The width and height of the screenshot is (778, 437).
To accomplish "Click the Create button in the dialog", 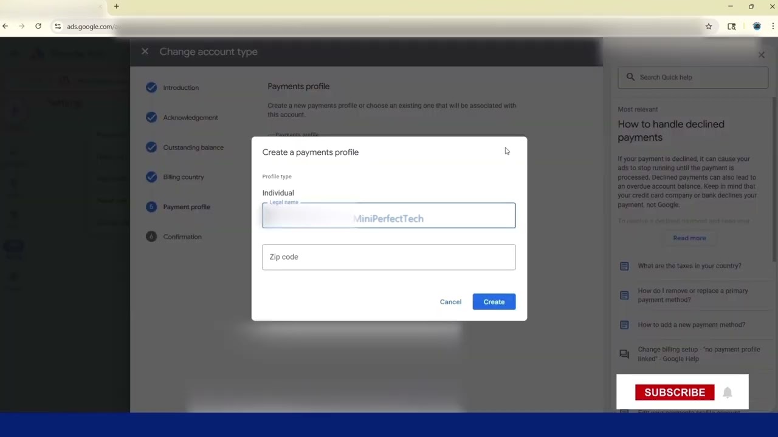I will [494, 302].
